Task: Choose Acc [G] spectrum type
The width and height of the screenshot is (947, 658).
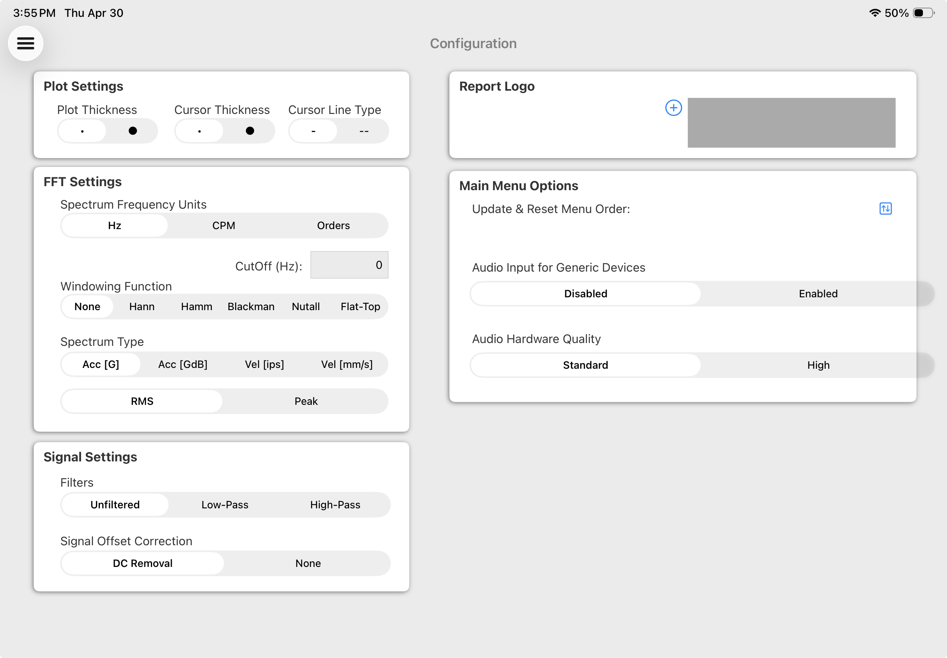Action: [x=101, y=364]
